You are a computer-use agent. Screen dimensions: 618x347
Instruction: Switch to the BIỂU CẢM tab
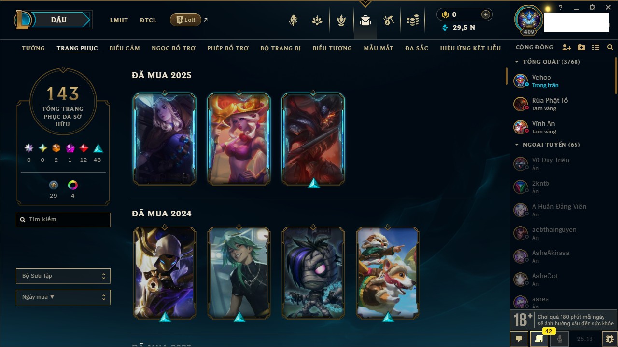(125, 48)
